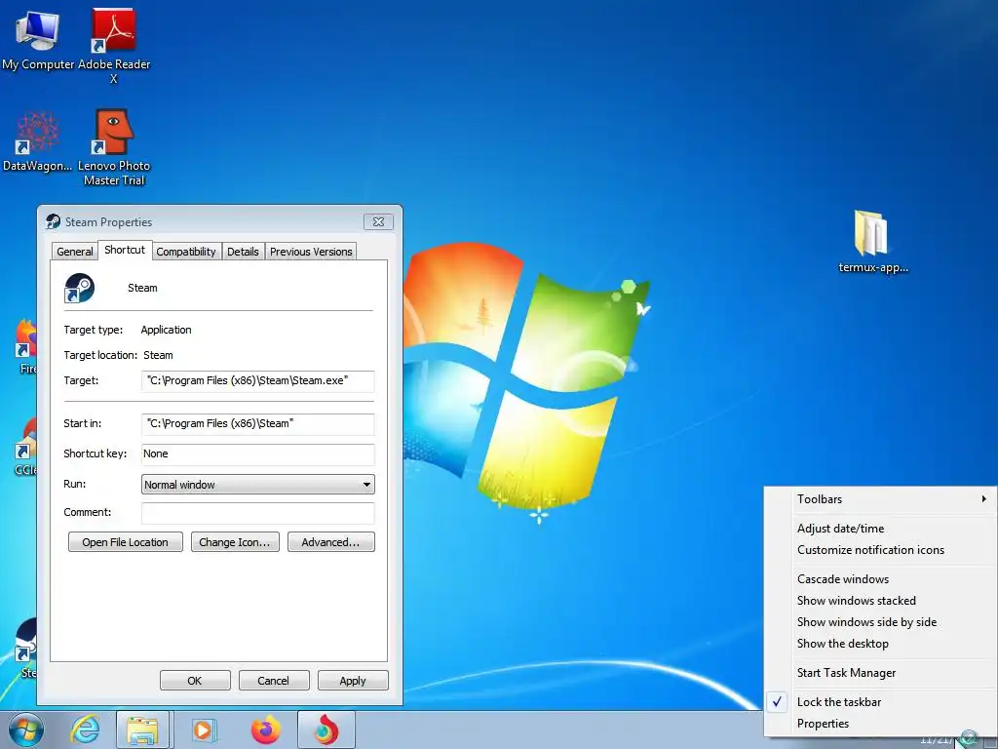Image resolution: width=998 pixels, height=749 pixels.
Task: Launch Firefox from the taskbar
Action: [x=265, y=729]
